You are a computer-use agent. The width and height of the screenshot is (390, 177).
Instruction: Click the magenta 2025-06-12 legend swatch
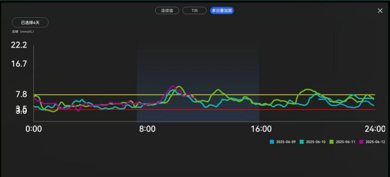coord(361,142)
